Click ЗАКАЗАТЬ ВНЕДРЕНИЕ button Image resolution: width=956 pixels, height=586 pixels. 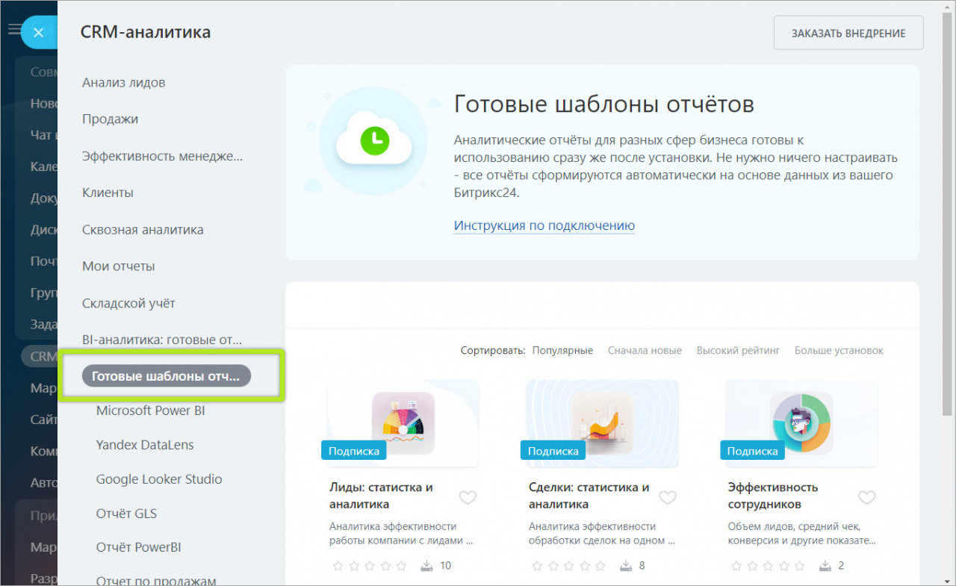click(848, 33)
